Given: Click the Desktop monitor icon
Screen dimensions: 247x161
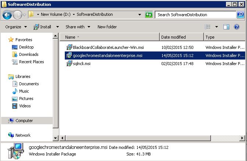Looking at the screenshot, I should [15, 47].
